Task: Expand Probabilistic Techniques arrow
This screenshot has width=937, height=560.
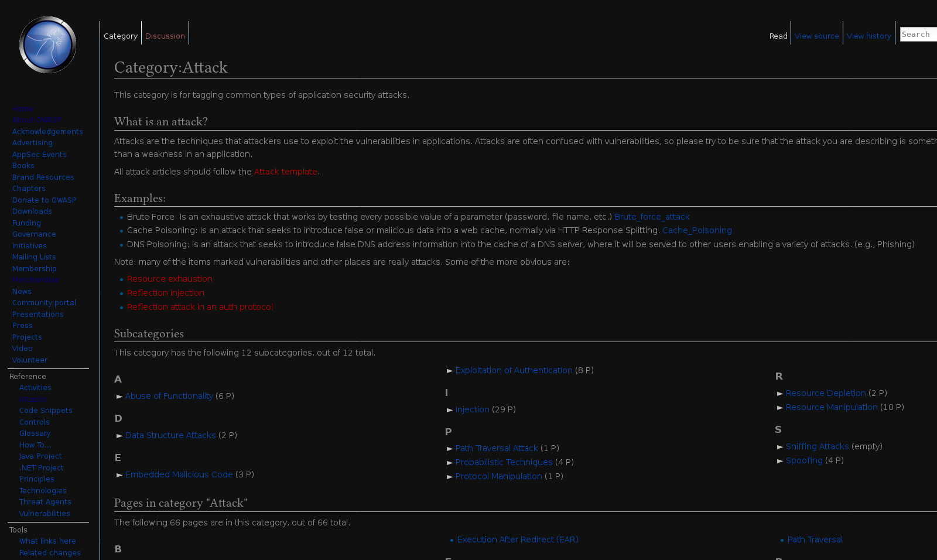Action: click(x=450, y=463)
